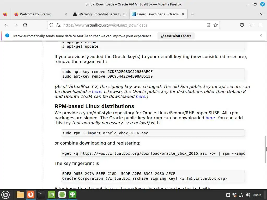Switch to the Warning: Potential Security tab
The height and width of the screenshot is (200, 267).
click(x=99, y=14)
